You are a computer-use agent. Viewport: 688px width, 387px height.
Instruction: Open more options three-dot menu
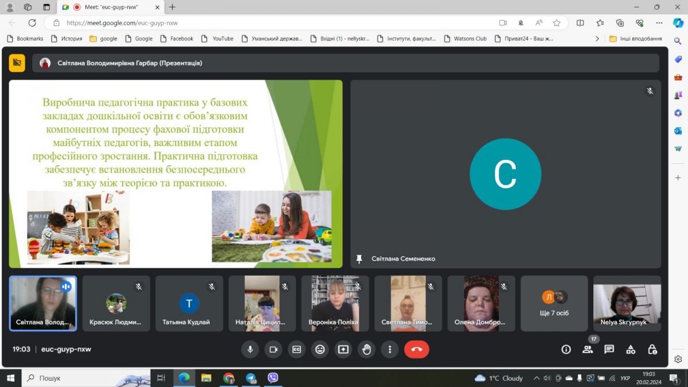pyautogui.click(x=390, y=349)
